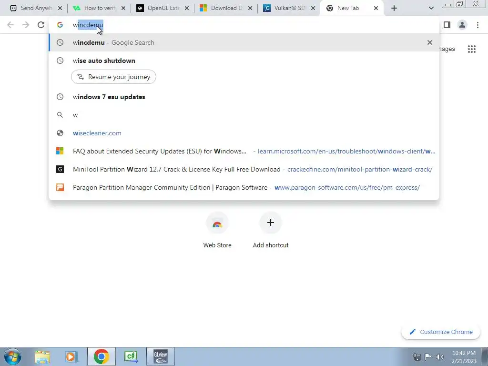
Task: Click clock history icon beside wincdemu suggestion
Action: 60,42
